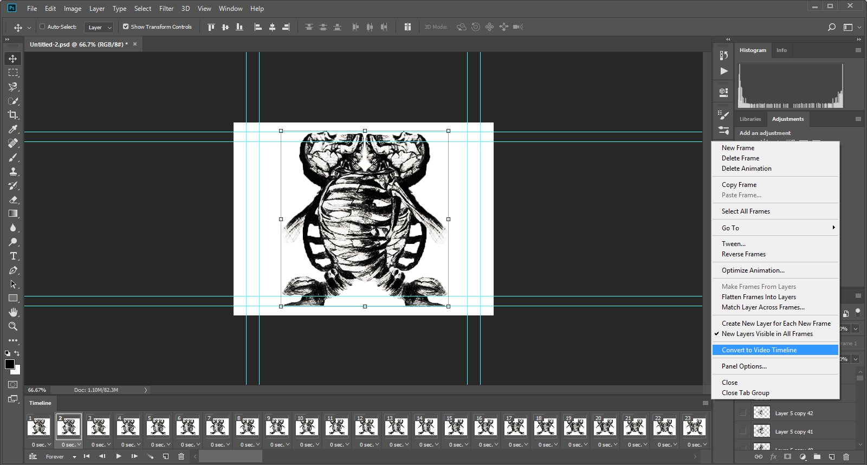Toggle the layer filter switch

pyautogui.click(x=857, y=313)
